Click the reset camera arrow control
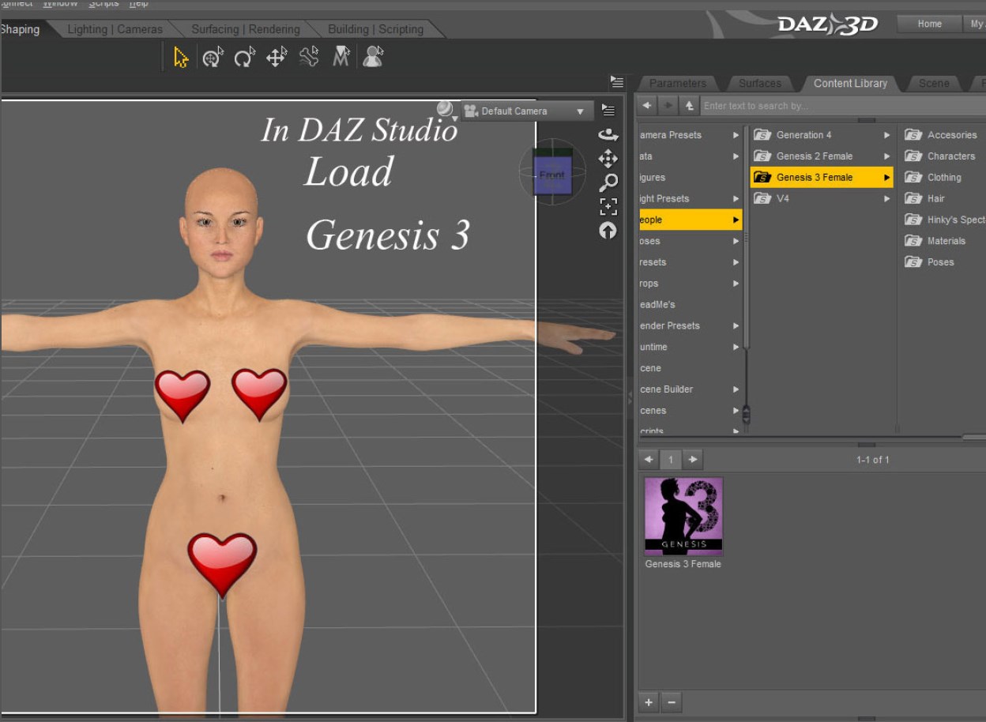The image size is (986, 722). click(x=608, y=231)
